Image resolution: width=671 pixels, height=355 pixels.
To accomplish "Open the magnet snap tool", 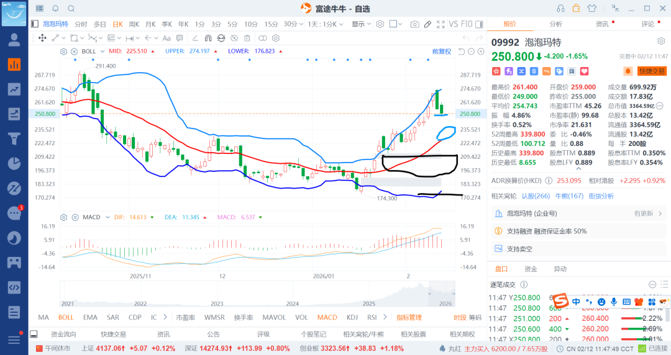I will coord(208,38).
